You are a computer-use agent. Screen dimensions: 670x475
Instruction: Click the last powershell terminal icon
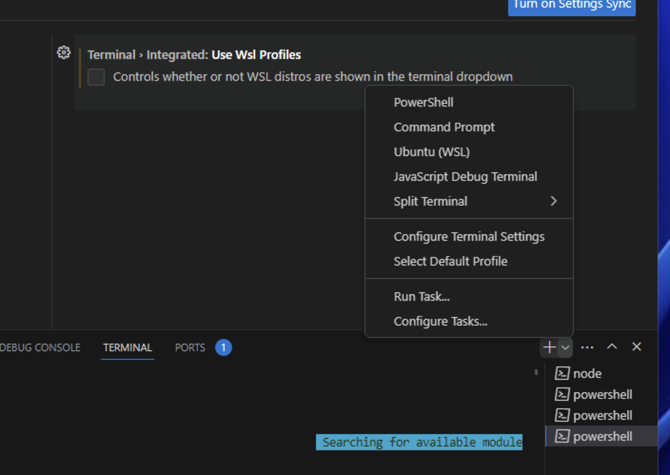563,436
